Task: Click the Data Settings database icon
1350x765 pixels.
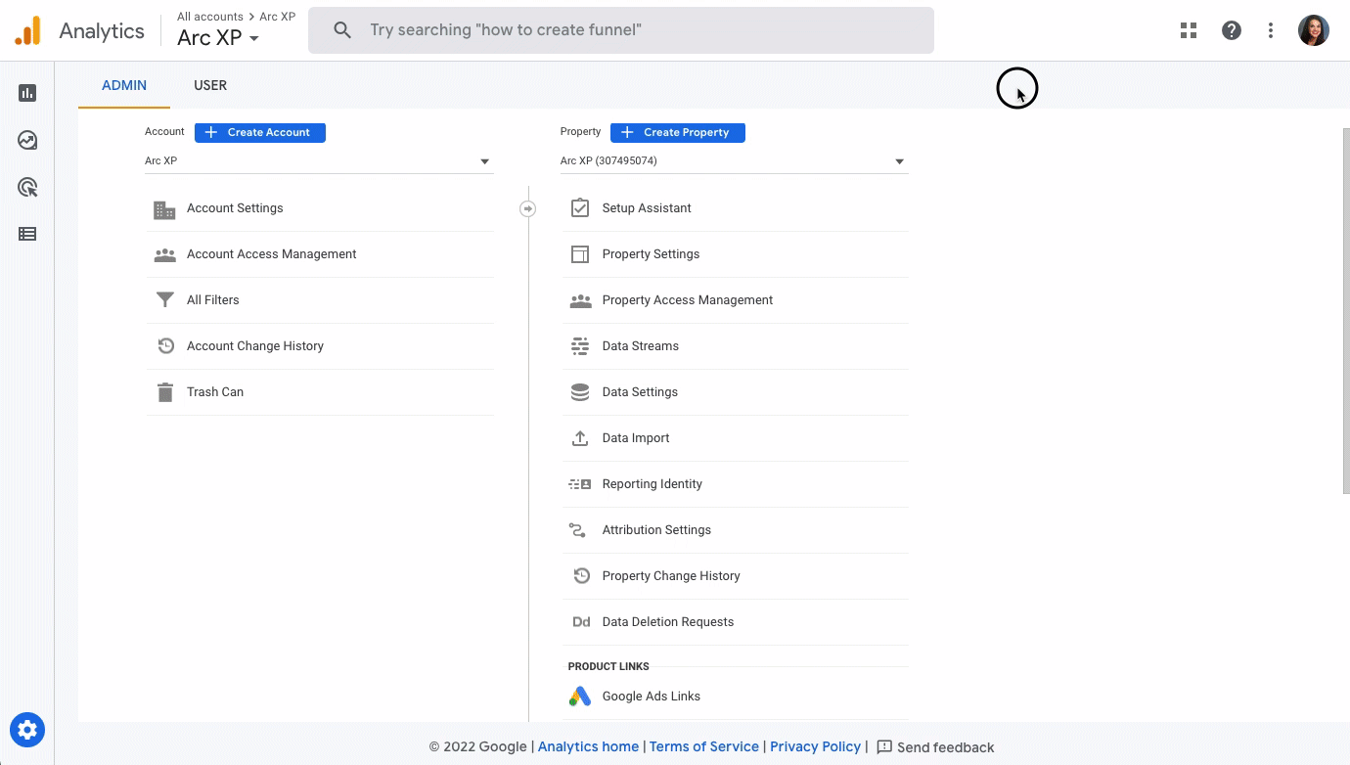Action: (580, 392)
